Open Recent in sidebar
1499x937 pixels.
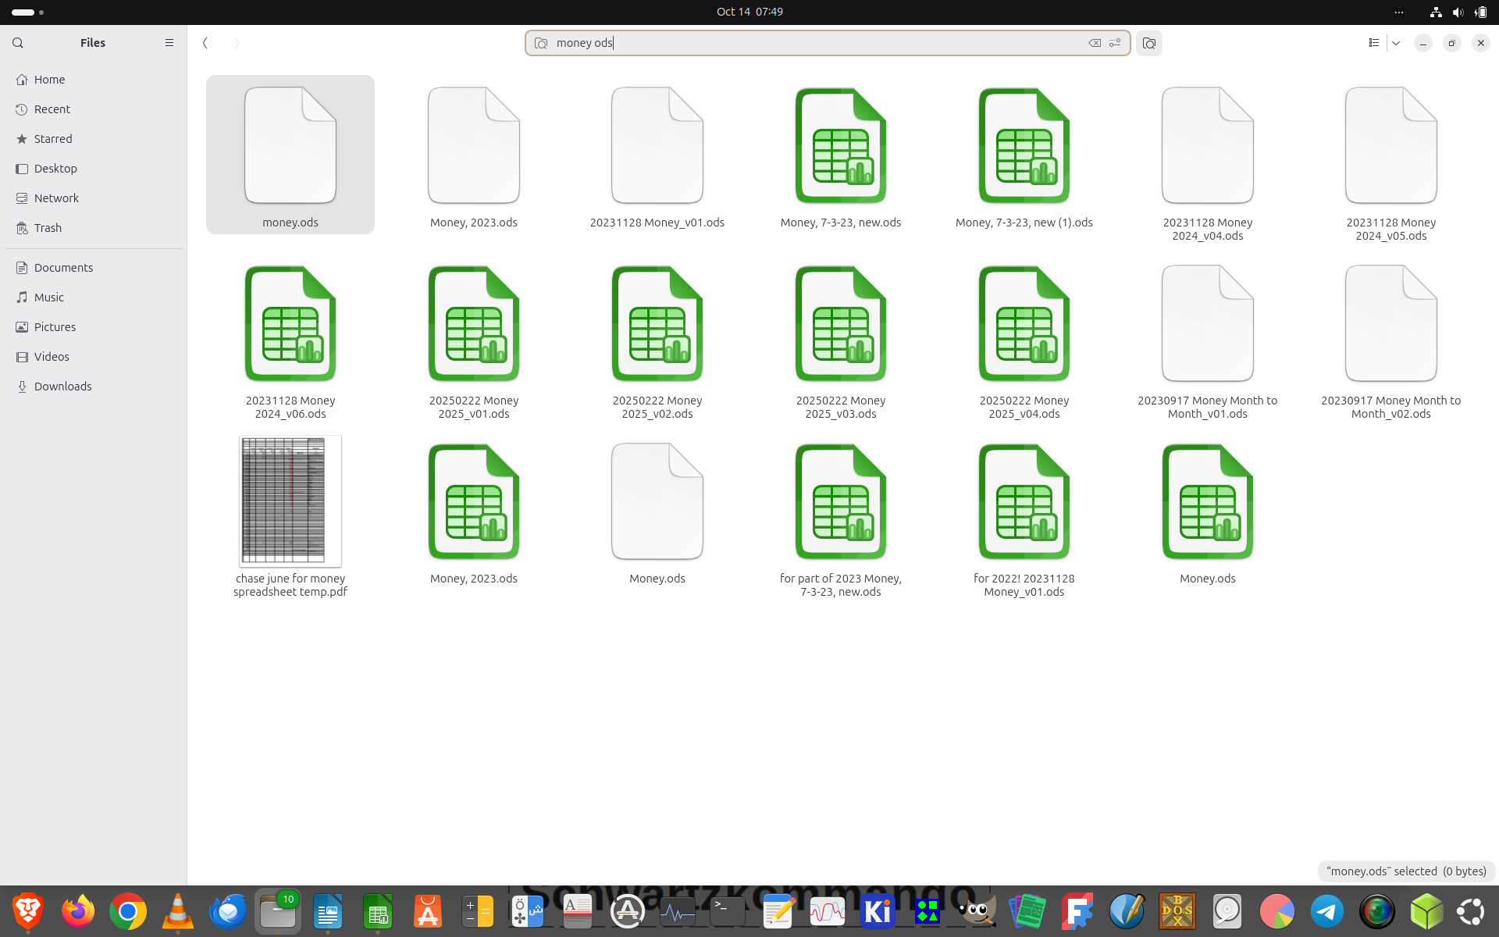click(52, 109)
